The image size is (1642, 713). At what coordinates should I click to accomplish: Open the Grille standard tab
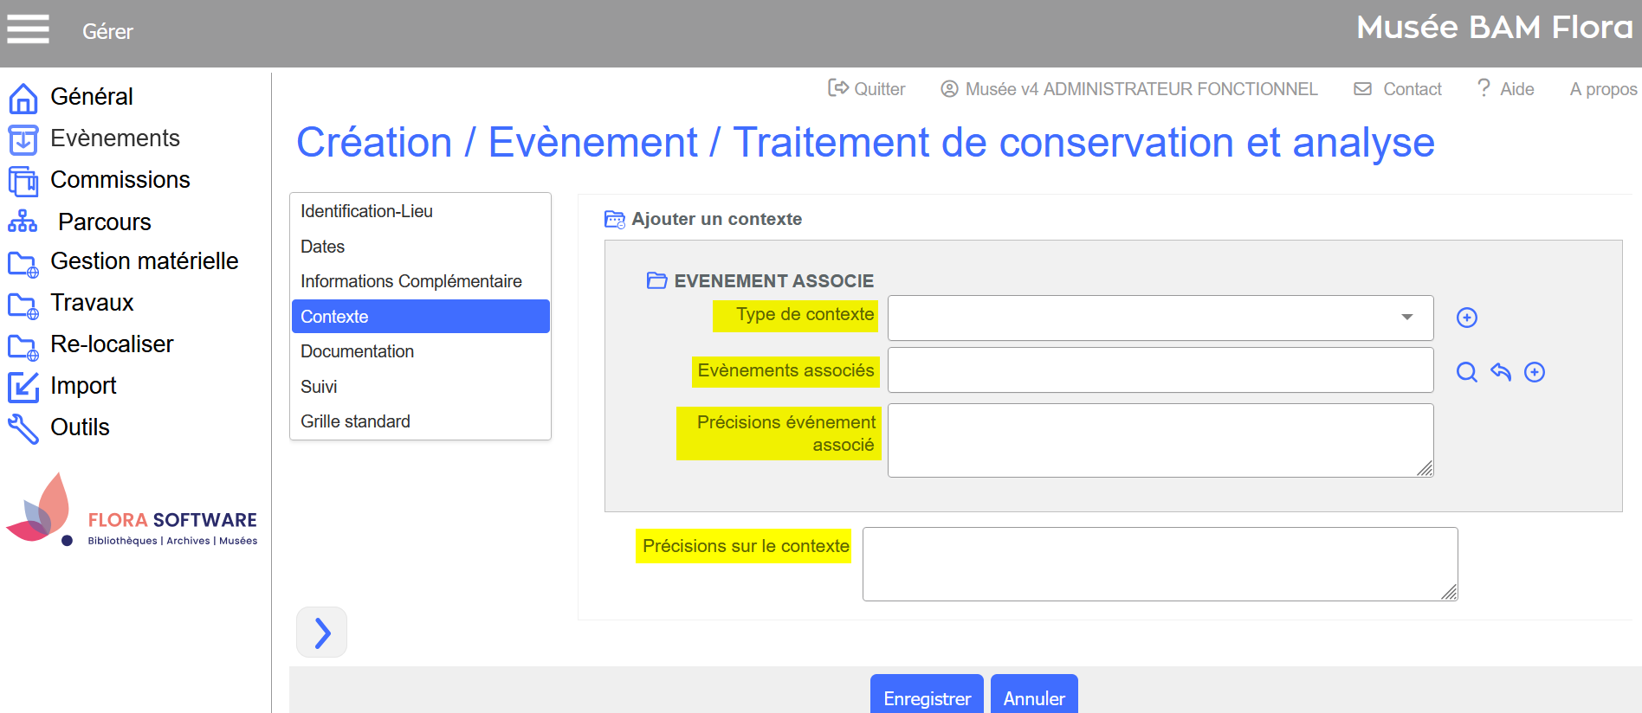(355, 421)
